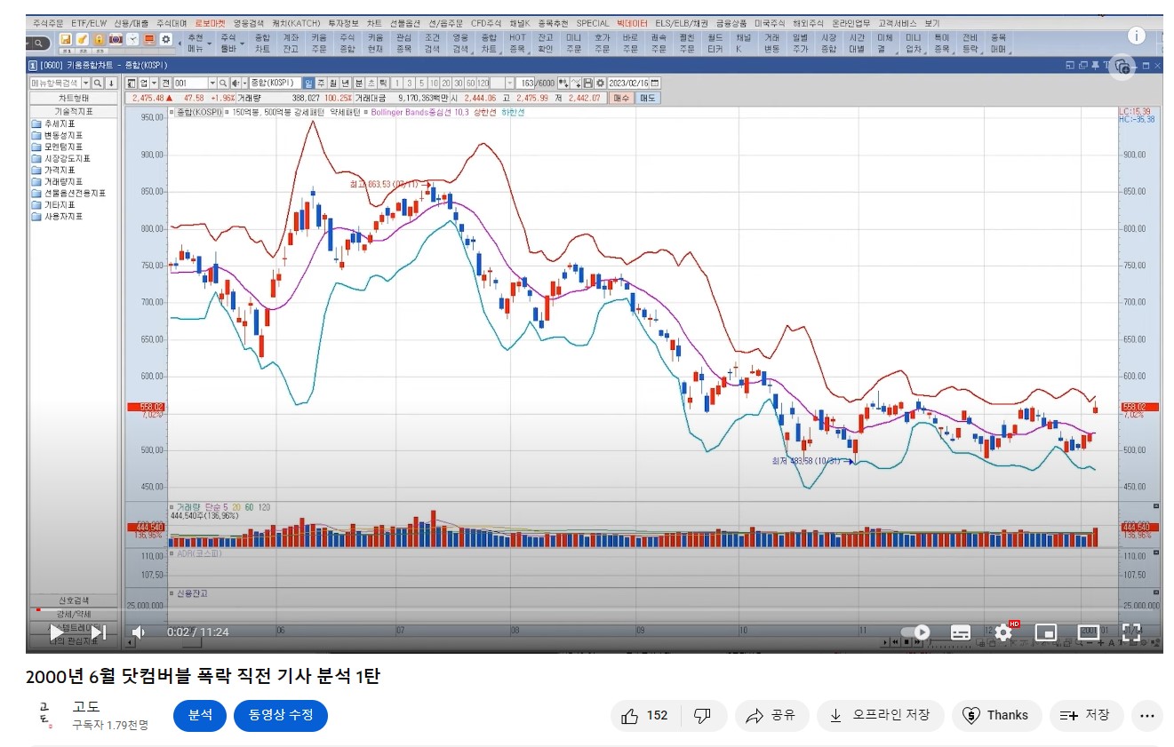Click the video info card icon
Screen dimensions: 1174x747
[1137, 36]
